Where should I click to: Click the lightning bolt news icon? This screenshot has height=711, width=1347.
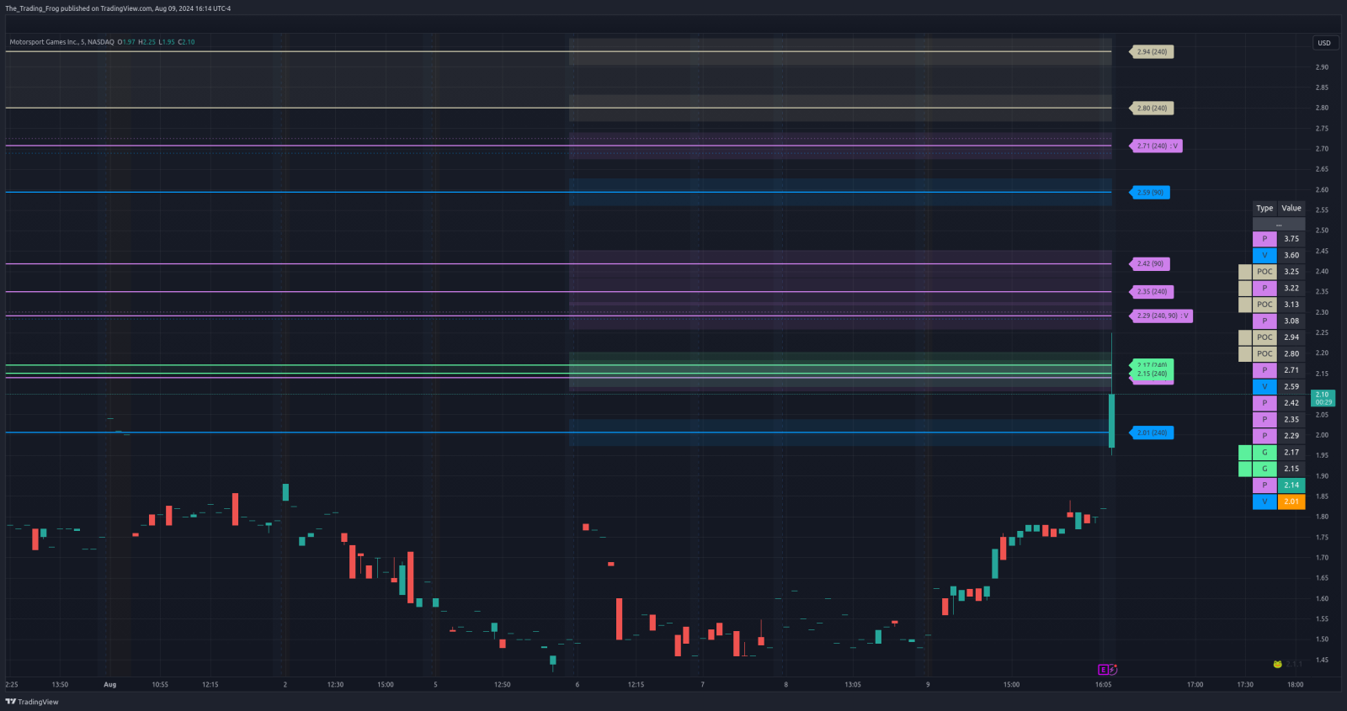[1112, 670]
